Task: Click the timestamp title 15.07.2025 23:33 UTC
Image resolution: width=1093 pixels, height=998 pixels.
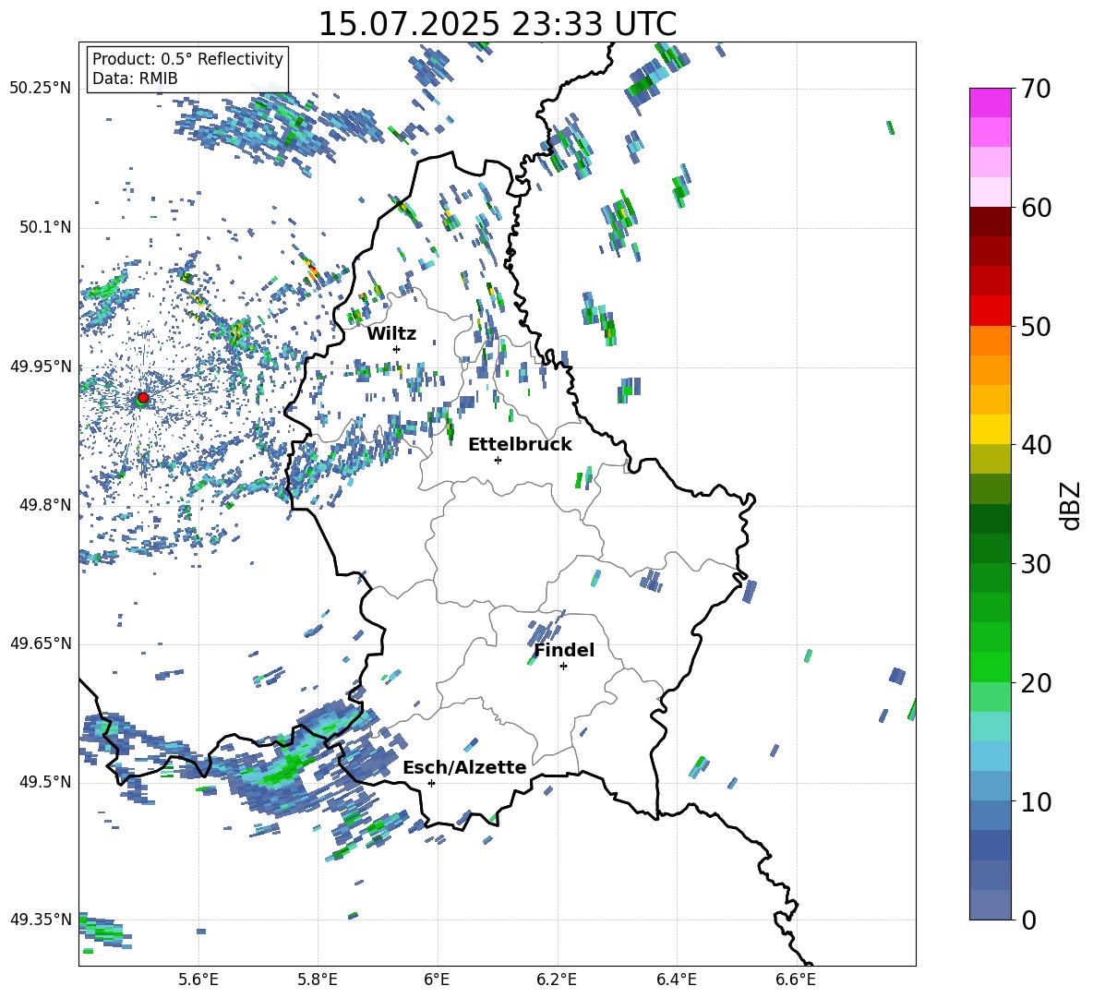Action: (497, 24)
